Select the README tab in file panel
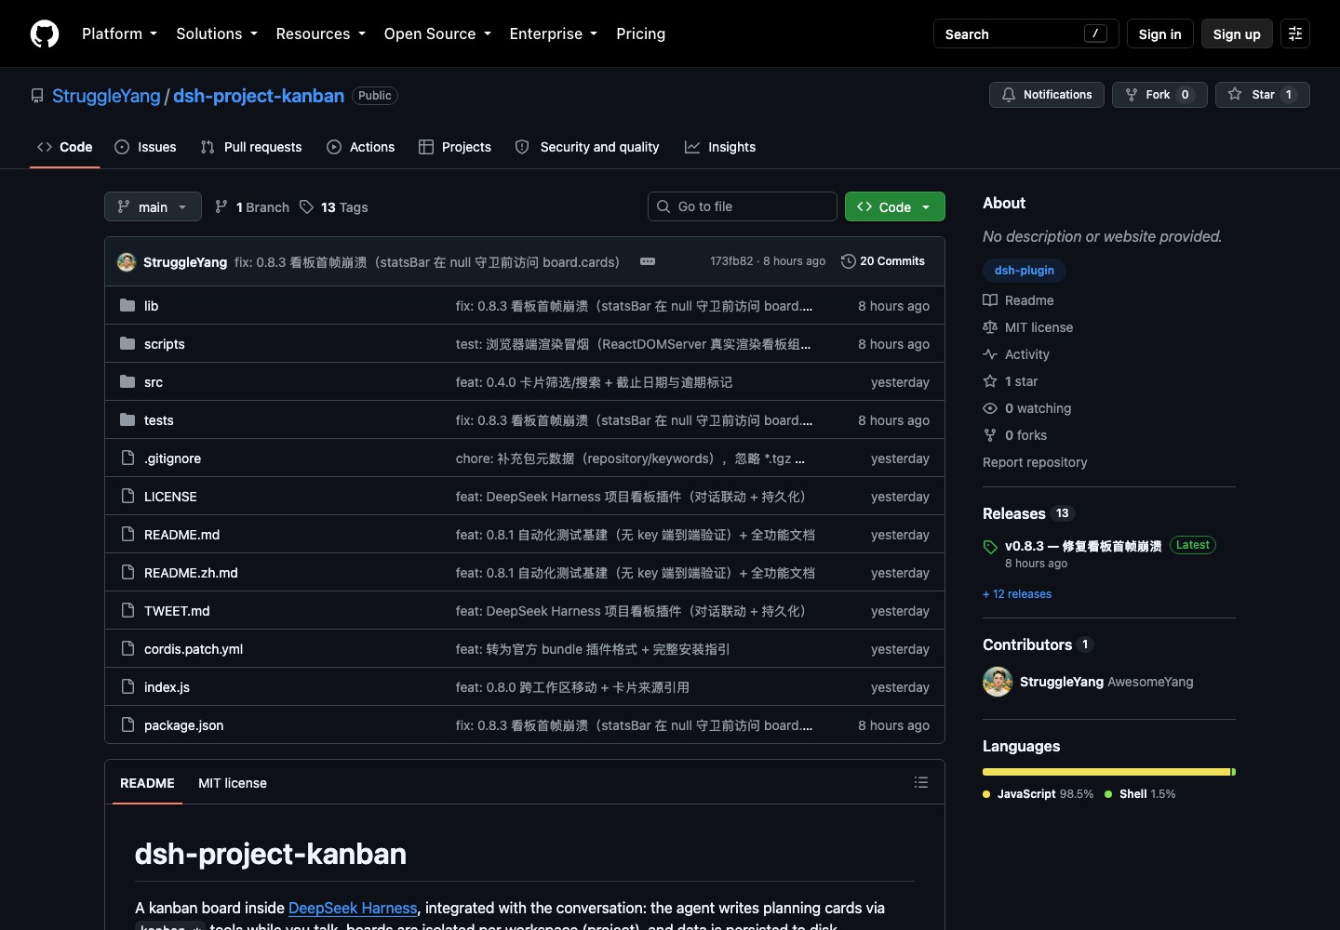1340x930 pixels. coord(147,783)
